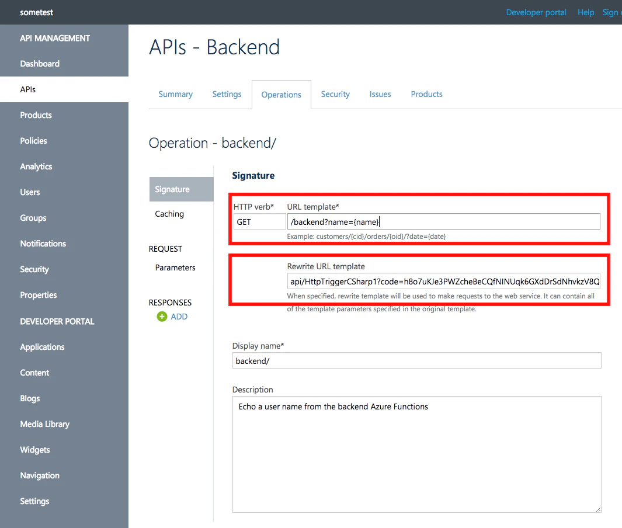622x528 pixels.
Task: Open Navigation in the sidebar
Action: click(40, 475)
